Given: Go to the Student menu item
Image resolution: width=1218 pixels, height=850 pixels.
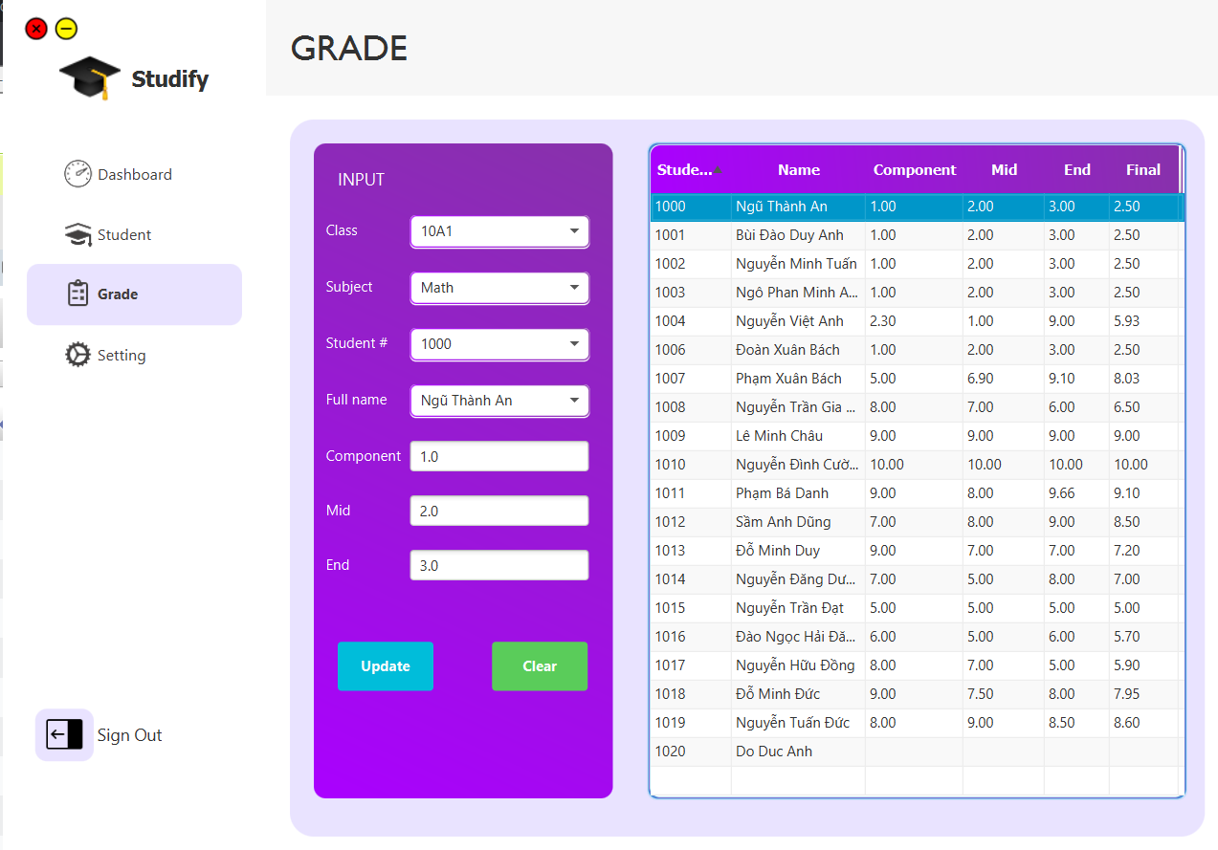Looking at the screenshot, I should [x=134, y=234].
